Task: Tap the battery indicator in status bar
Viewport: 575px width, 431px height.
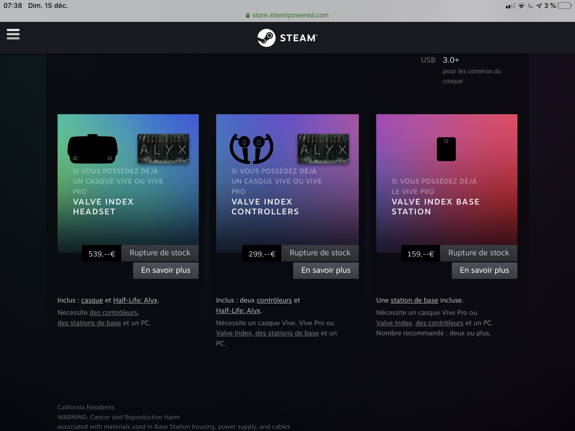Action: tap(564, 6)
